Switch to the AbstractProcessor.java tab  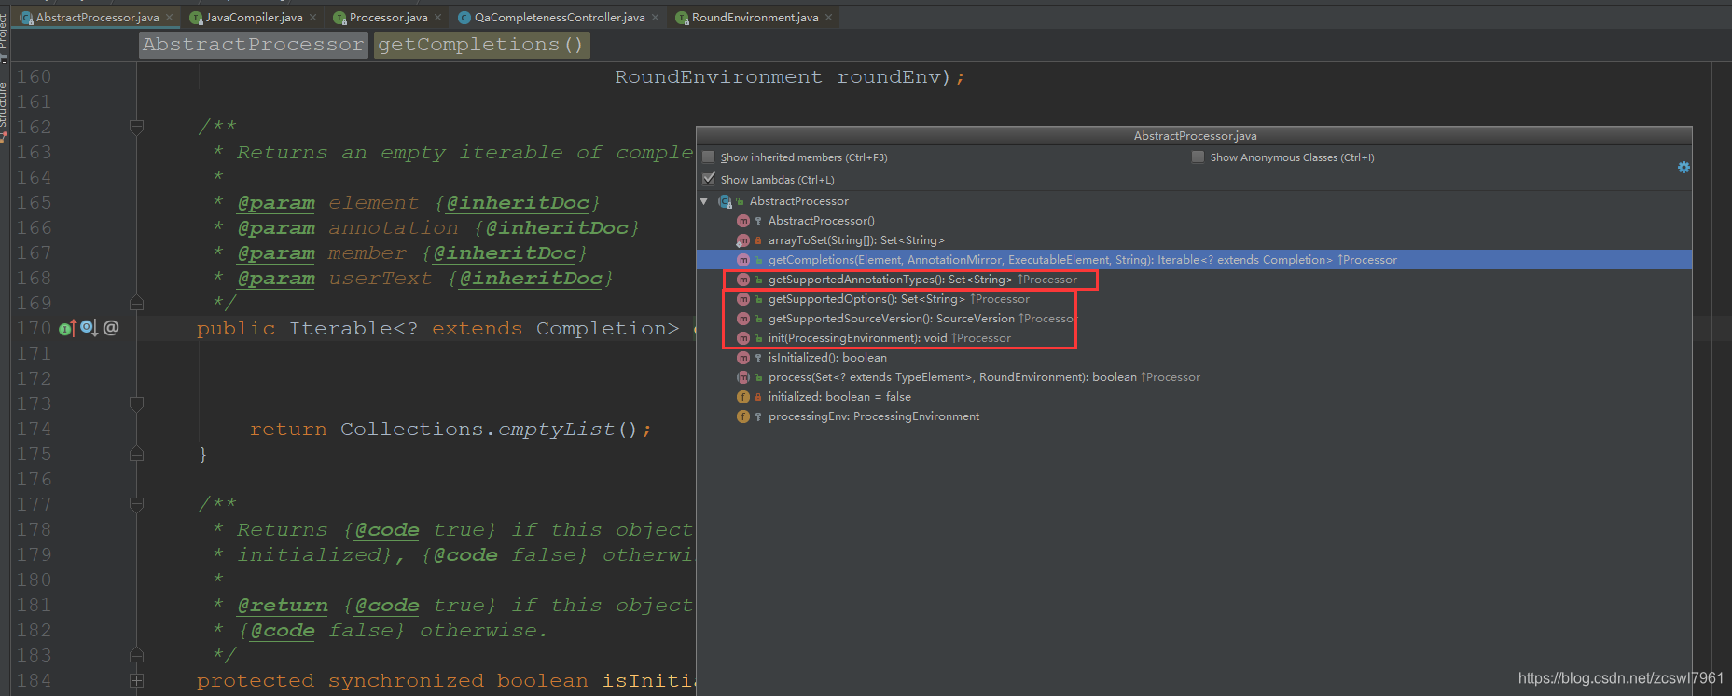click(98, 18)
